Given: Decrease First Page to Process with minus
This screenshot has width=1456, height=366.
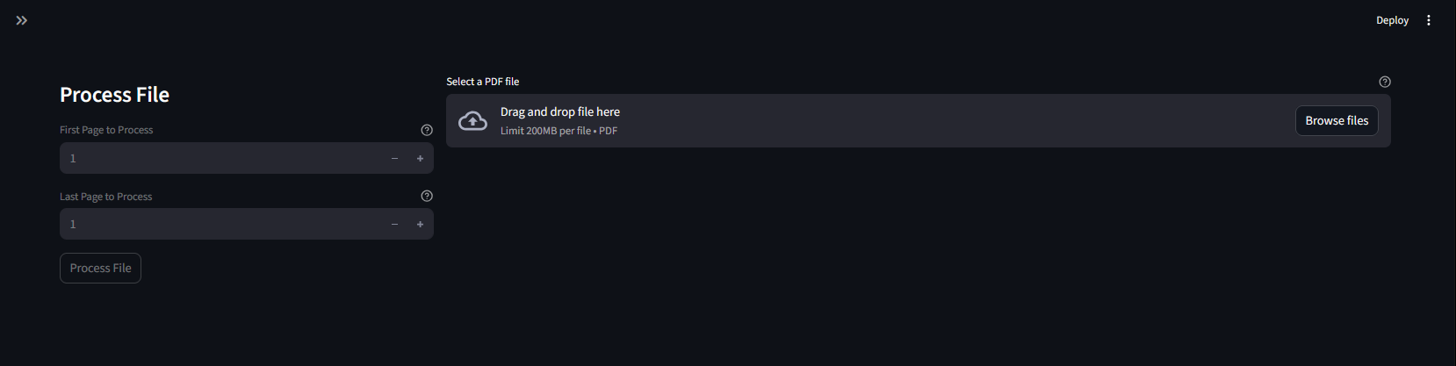Looking at the screenshot, I should pyautogui.click(x=394, y=158).
